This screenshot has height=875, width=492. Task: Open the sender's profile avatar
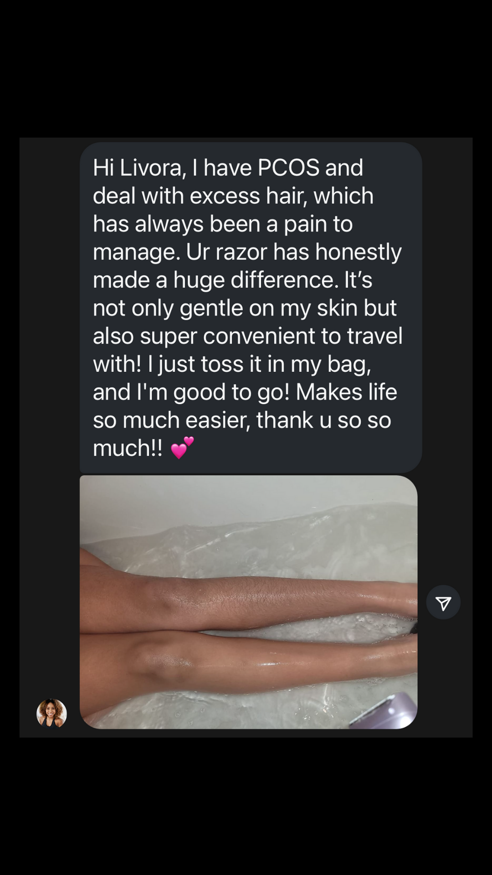tap(51, 713)
